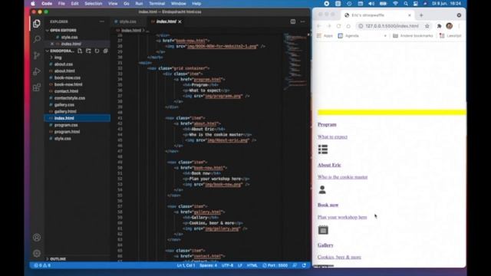Open about.css in the explorer
The width and height of the screenshot is (491, 276).
click(x=64, y=64)
